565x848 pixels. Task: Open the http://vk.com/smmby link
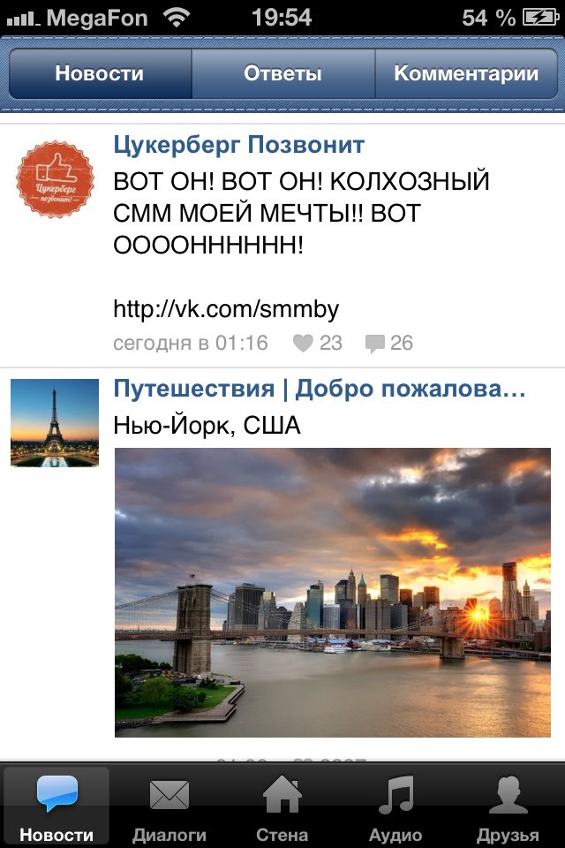point(226,309)
